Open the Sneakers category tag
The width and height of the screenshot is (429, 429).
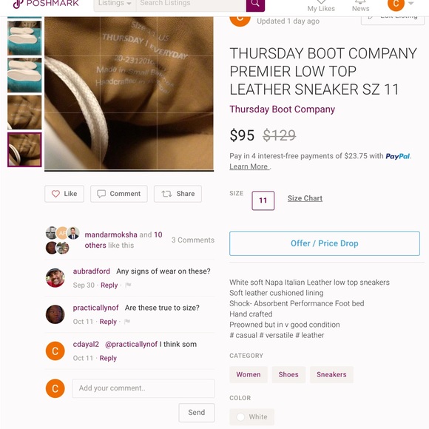(x=331, y=374)
